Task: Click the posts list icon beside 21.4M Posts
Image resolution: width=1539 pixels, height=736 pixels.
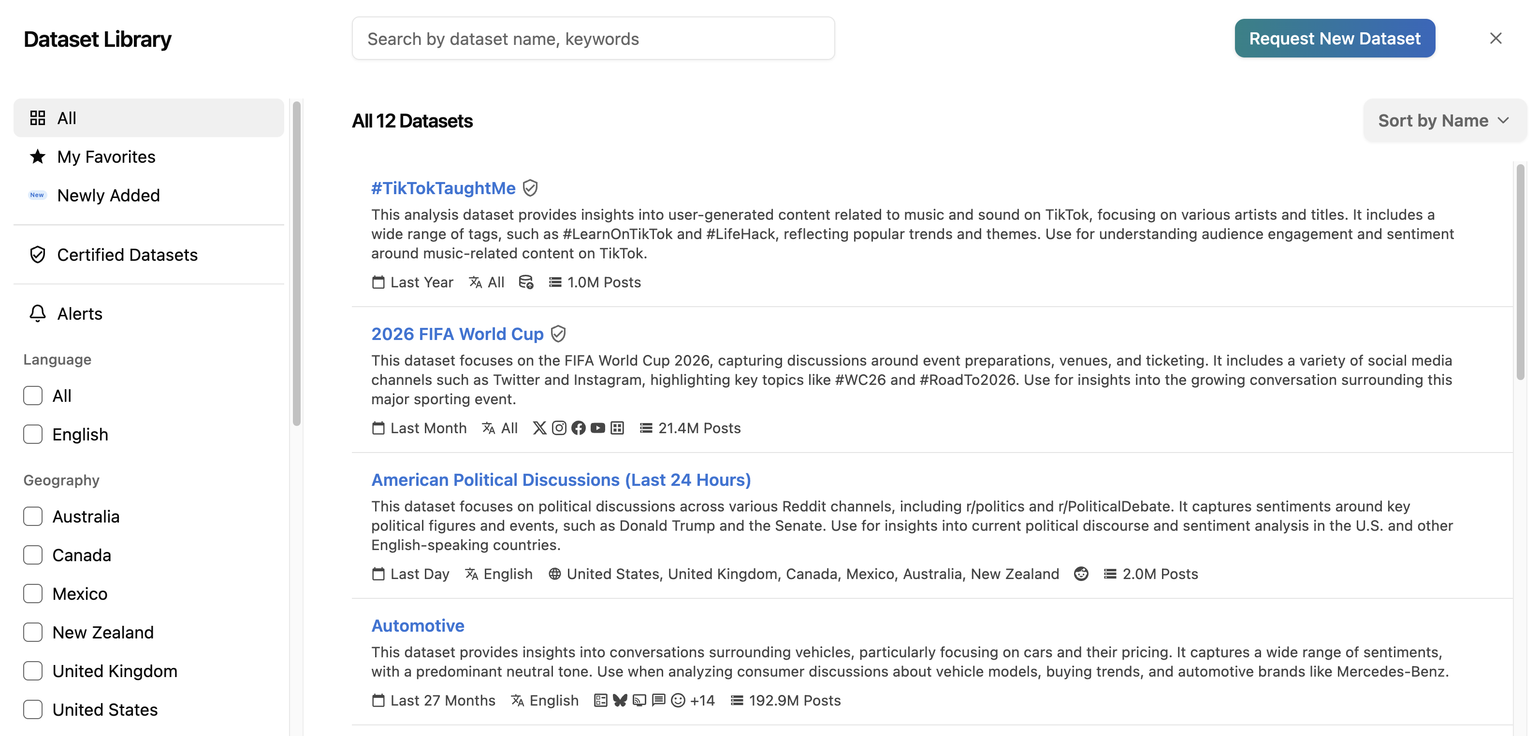Action: [646, 428]
